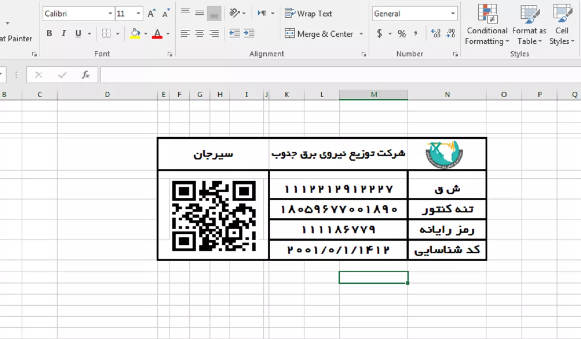Decrease Indent
The width and height of the screenshot is (581, 339).
(234, 33)
